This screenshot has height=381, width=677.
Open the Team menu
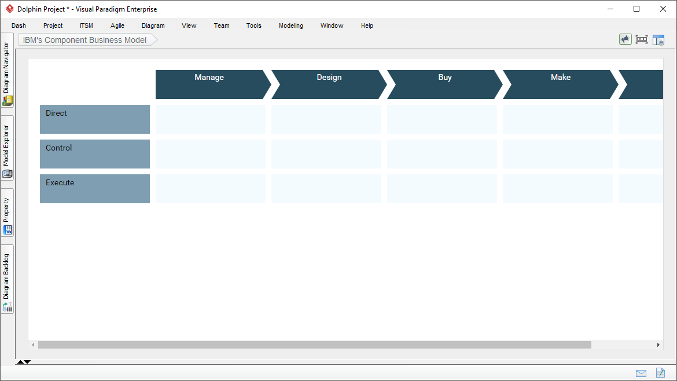click(222, 25)
